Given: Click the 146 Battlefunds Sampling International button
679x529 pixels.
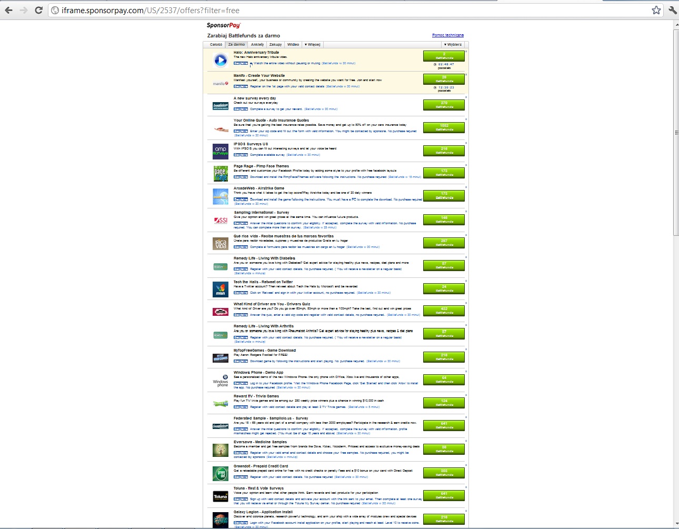Looking at the screenshot, I should [x=444, y=219].
